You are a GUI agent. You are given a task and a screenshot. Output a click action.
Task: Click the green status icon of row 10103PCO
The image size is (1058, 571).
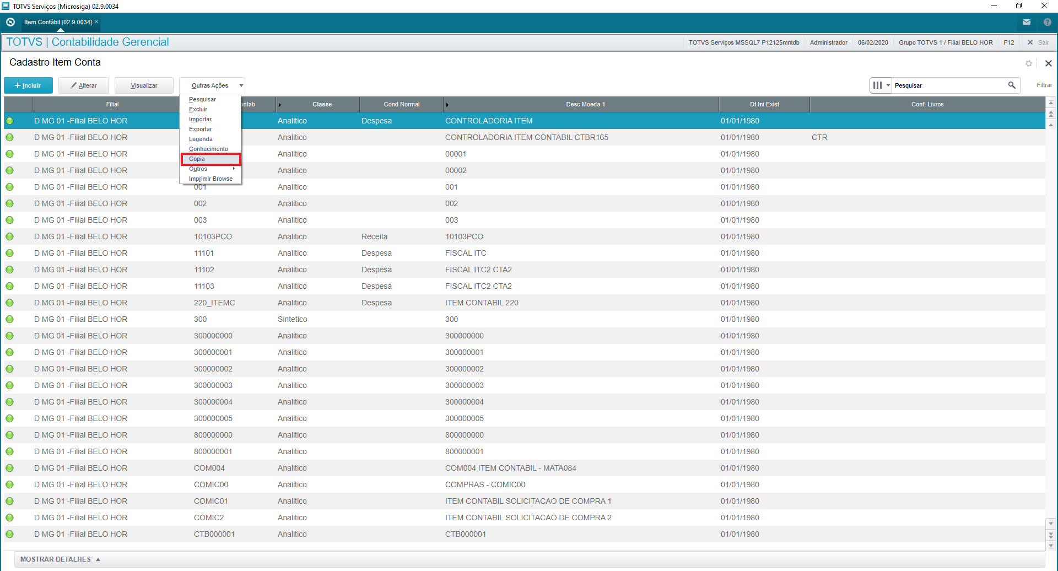coord(10,236)
